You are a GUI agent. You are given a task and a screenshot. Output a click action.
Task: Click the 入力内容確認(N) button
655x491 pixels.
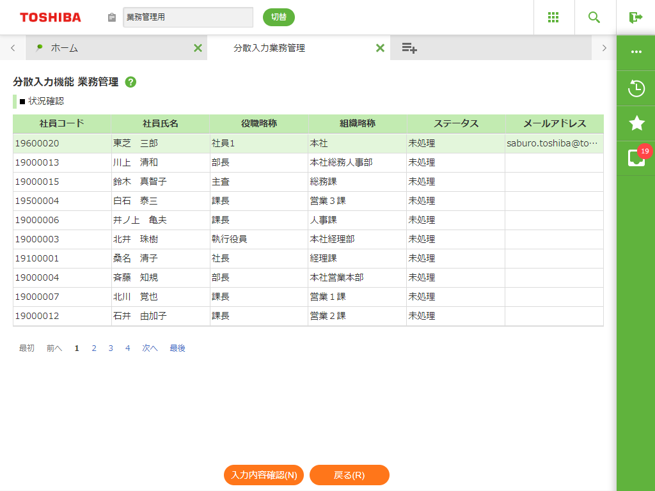point(264,475)
